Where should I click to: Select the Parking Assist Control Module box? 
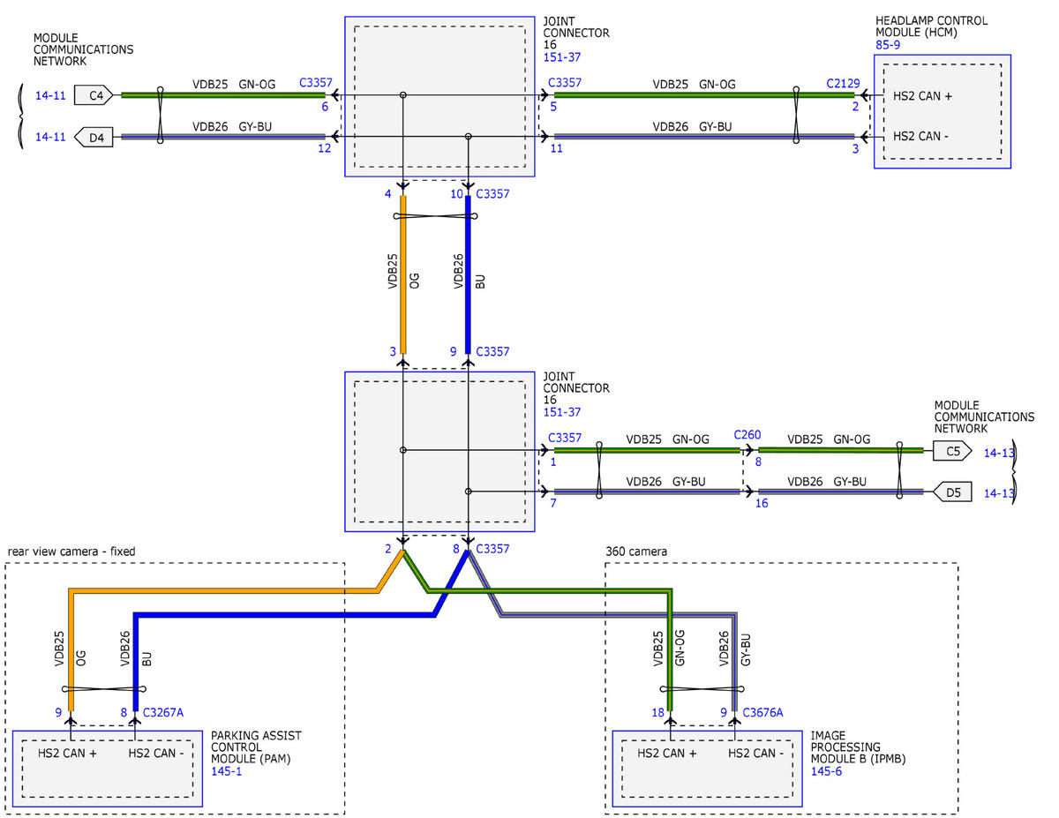point(107,768)
